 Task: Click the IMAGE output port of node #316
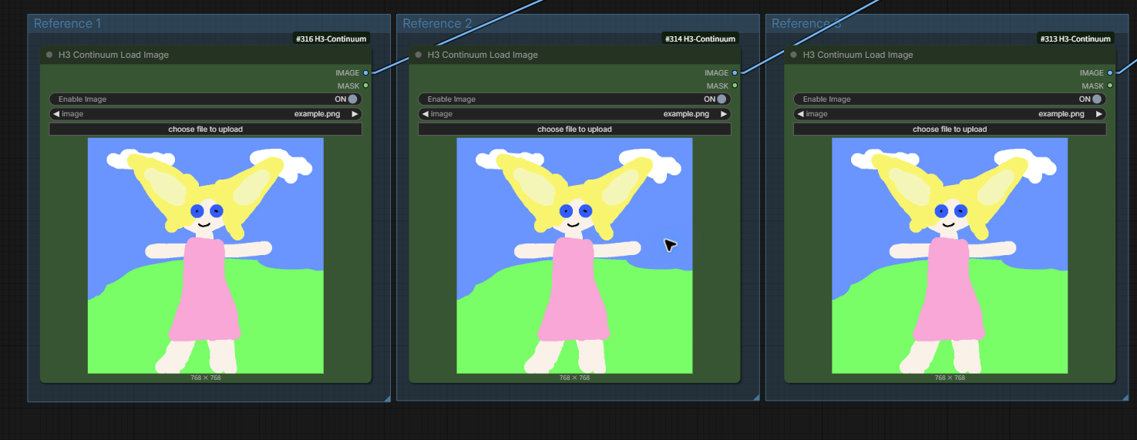(365, 72)
